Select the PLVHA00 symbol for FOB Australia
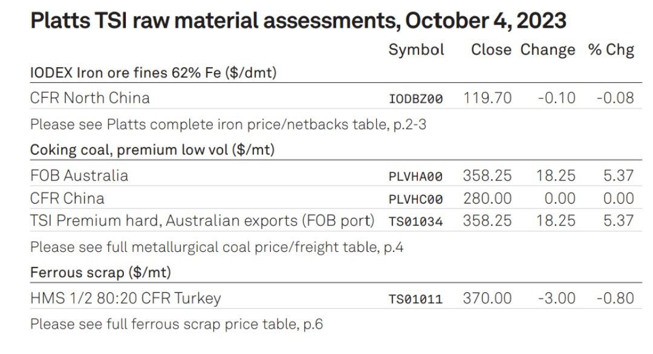Image resolution: width=653 pixels, height=354 pixels. 415,176
